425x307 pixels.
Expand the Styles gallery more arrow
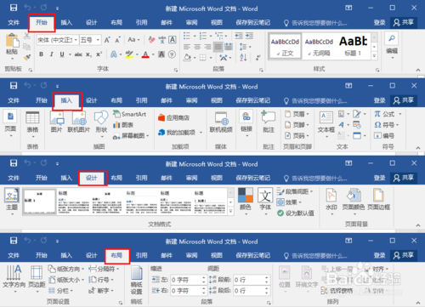(x=374, y=55)
